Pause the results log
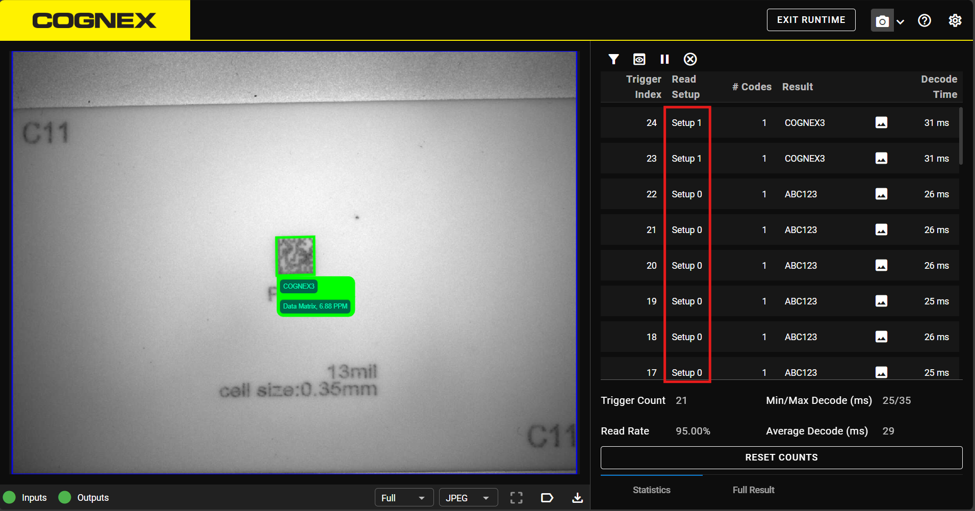The width and height of the screenshot is (975, 511). point(664,59)
